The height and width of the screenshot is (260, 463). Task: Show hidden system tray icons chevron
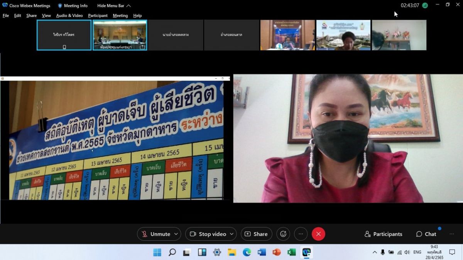(374, 252)
